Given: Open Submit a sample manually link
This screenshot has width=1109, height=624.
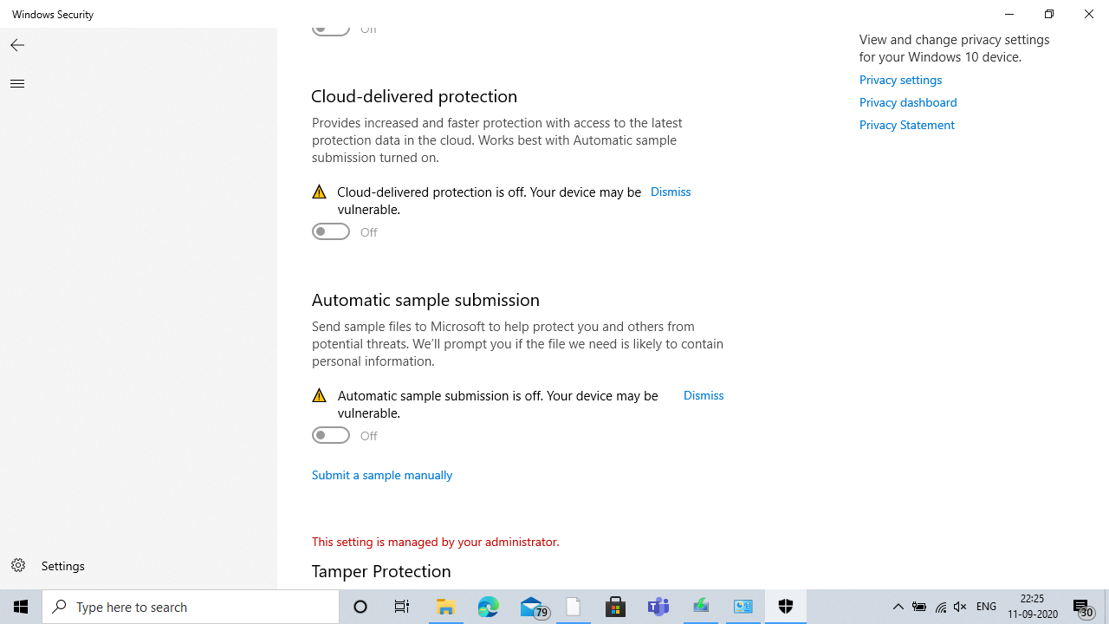Looking at the screenshot, I should click(382, 475).
